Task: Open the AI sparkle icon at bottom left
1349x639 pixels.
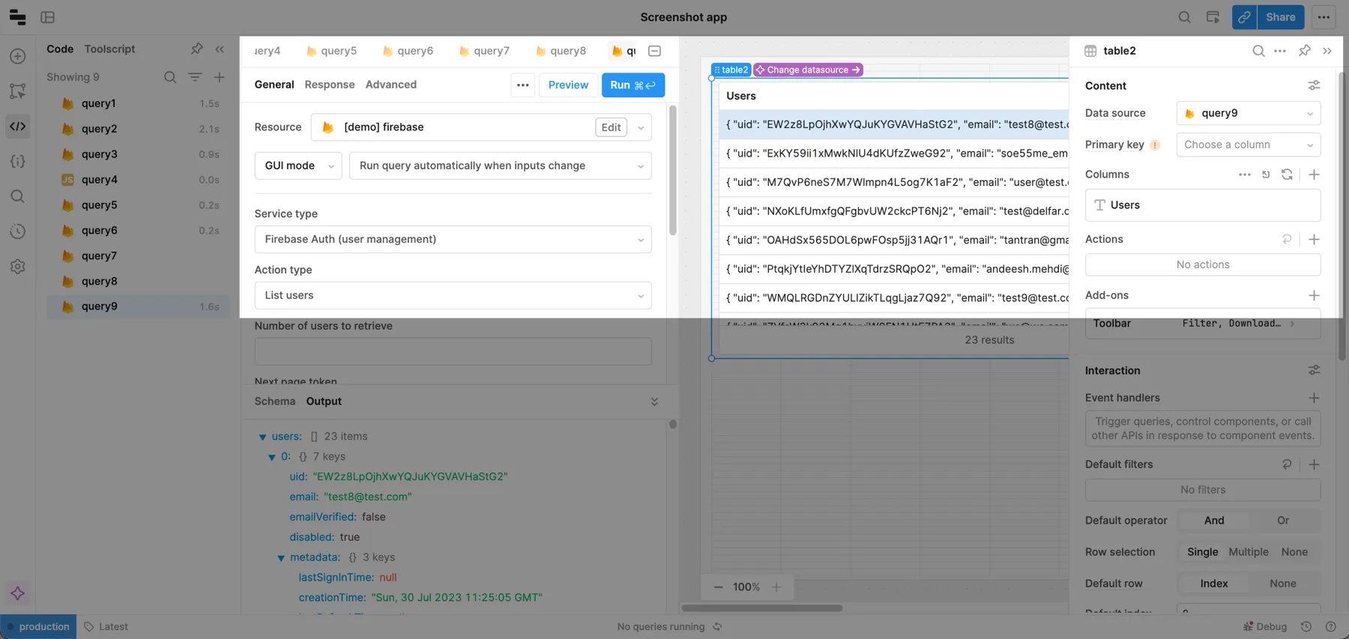Action: click(18, 593)
